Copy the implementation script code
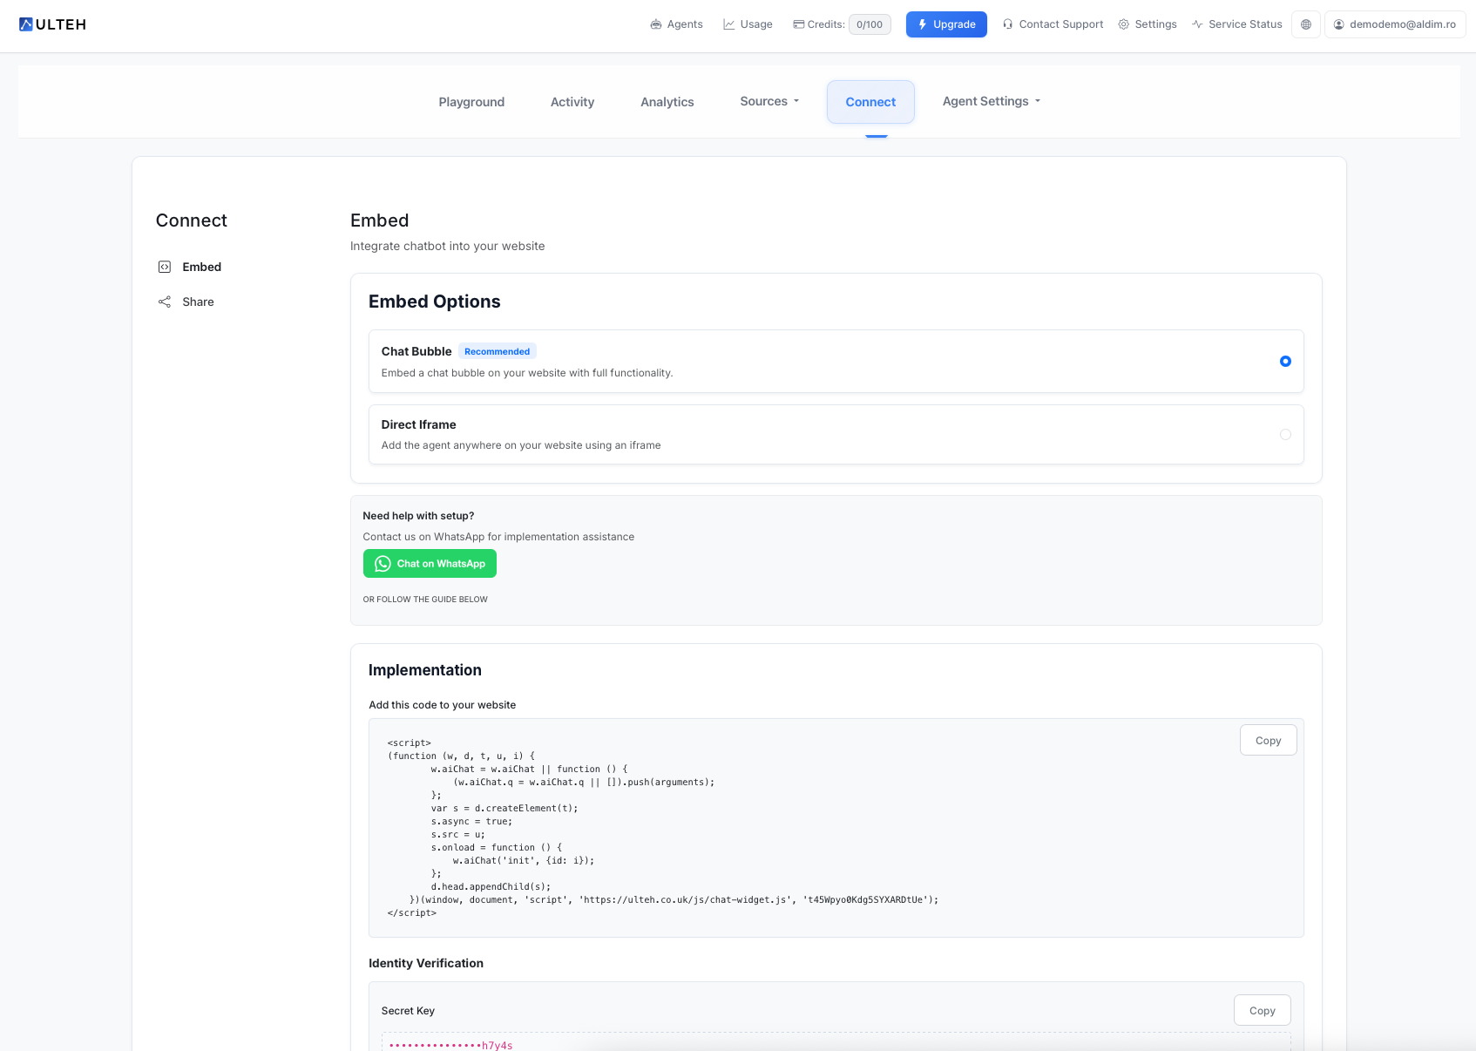This screenshot has width=1476, height=1051. coord(1268,740)
